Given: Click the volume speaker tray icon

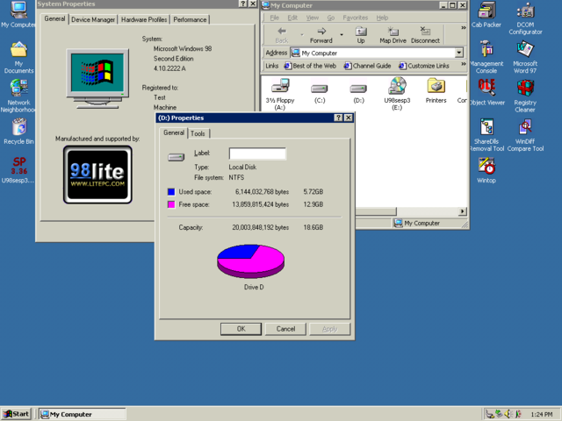Looking at the screenshot, I should point(508,414).
